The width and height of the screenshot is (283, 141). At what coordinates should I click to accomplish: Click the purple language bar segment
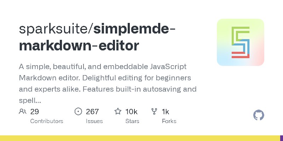click(282, 138)
